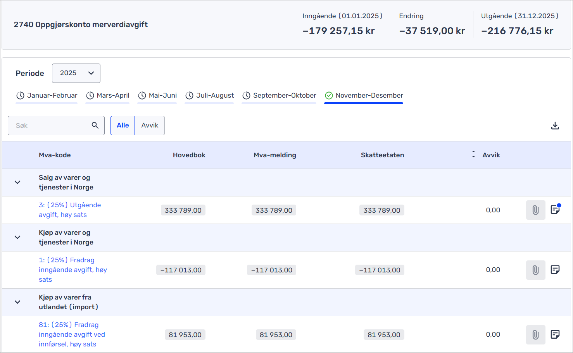This screenshot has height=353, width=573.
Task: Collapse Kjøp av varer og tjenester i Norge
Action: tap(17, 238)
